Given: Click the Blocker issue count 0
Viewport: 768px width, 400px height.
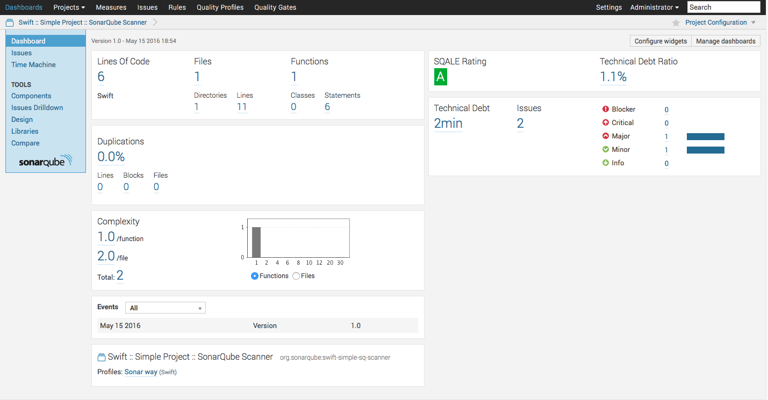Looking at the screenshot, I should (666, 110).
